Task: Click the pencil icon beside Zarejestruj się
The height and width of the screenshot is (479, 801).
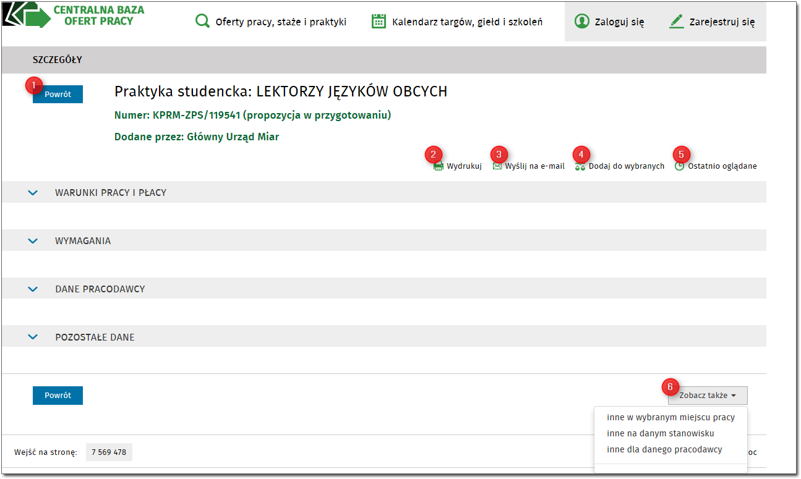Action: [x=677, y=22]
